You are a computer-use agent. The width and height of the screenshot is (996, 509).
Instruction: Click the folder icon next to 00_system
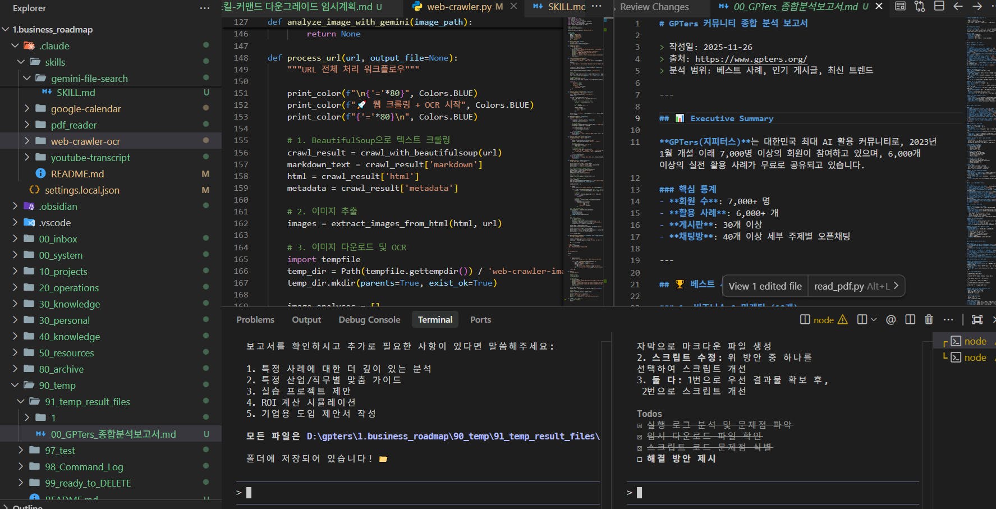tap(29, 255)
